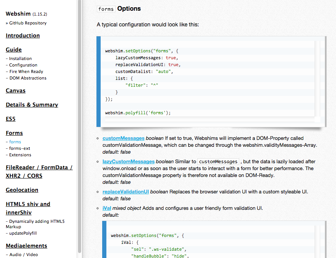Open the Geolocation section
Viewport: 336px width, 258px height.
22,190
